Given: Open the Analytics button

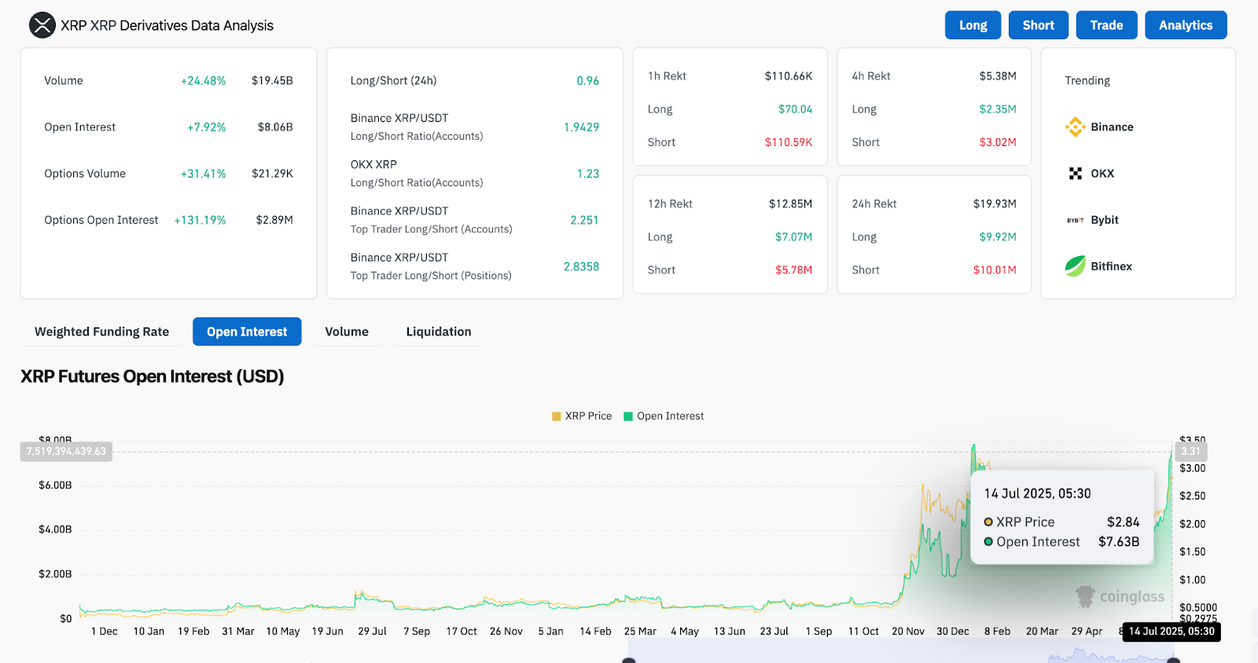Looking at the screenshot, I should coord(1186,25).
